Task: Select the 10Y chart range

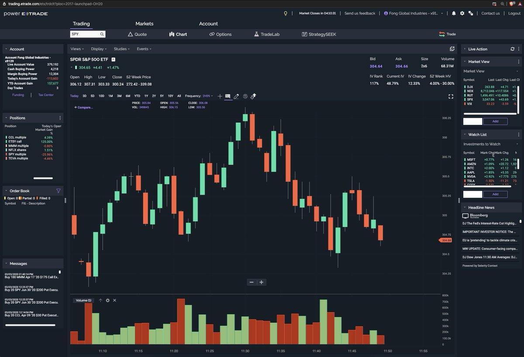Action: pyautogui.click(x=170, y=96)
